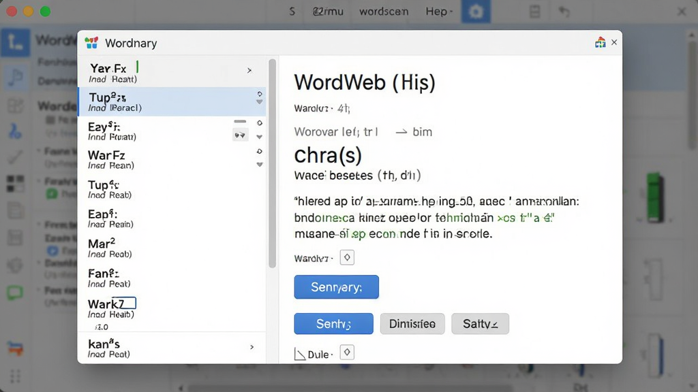
Task: Select the Fan list entry
Action: click(x=171, y=278)
